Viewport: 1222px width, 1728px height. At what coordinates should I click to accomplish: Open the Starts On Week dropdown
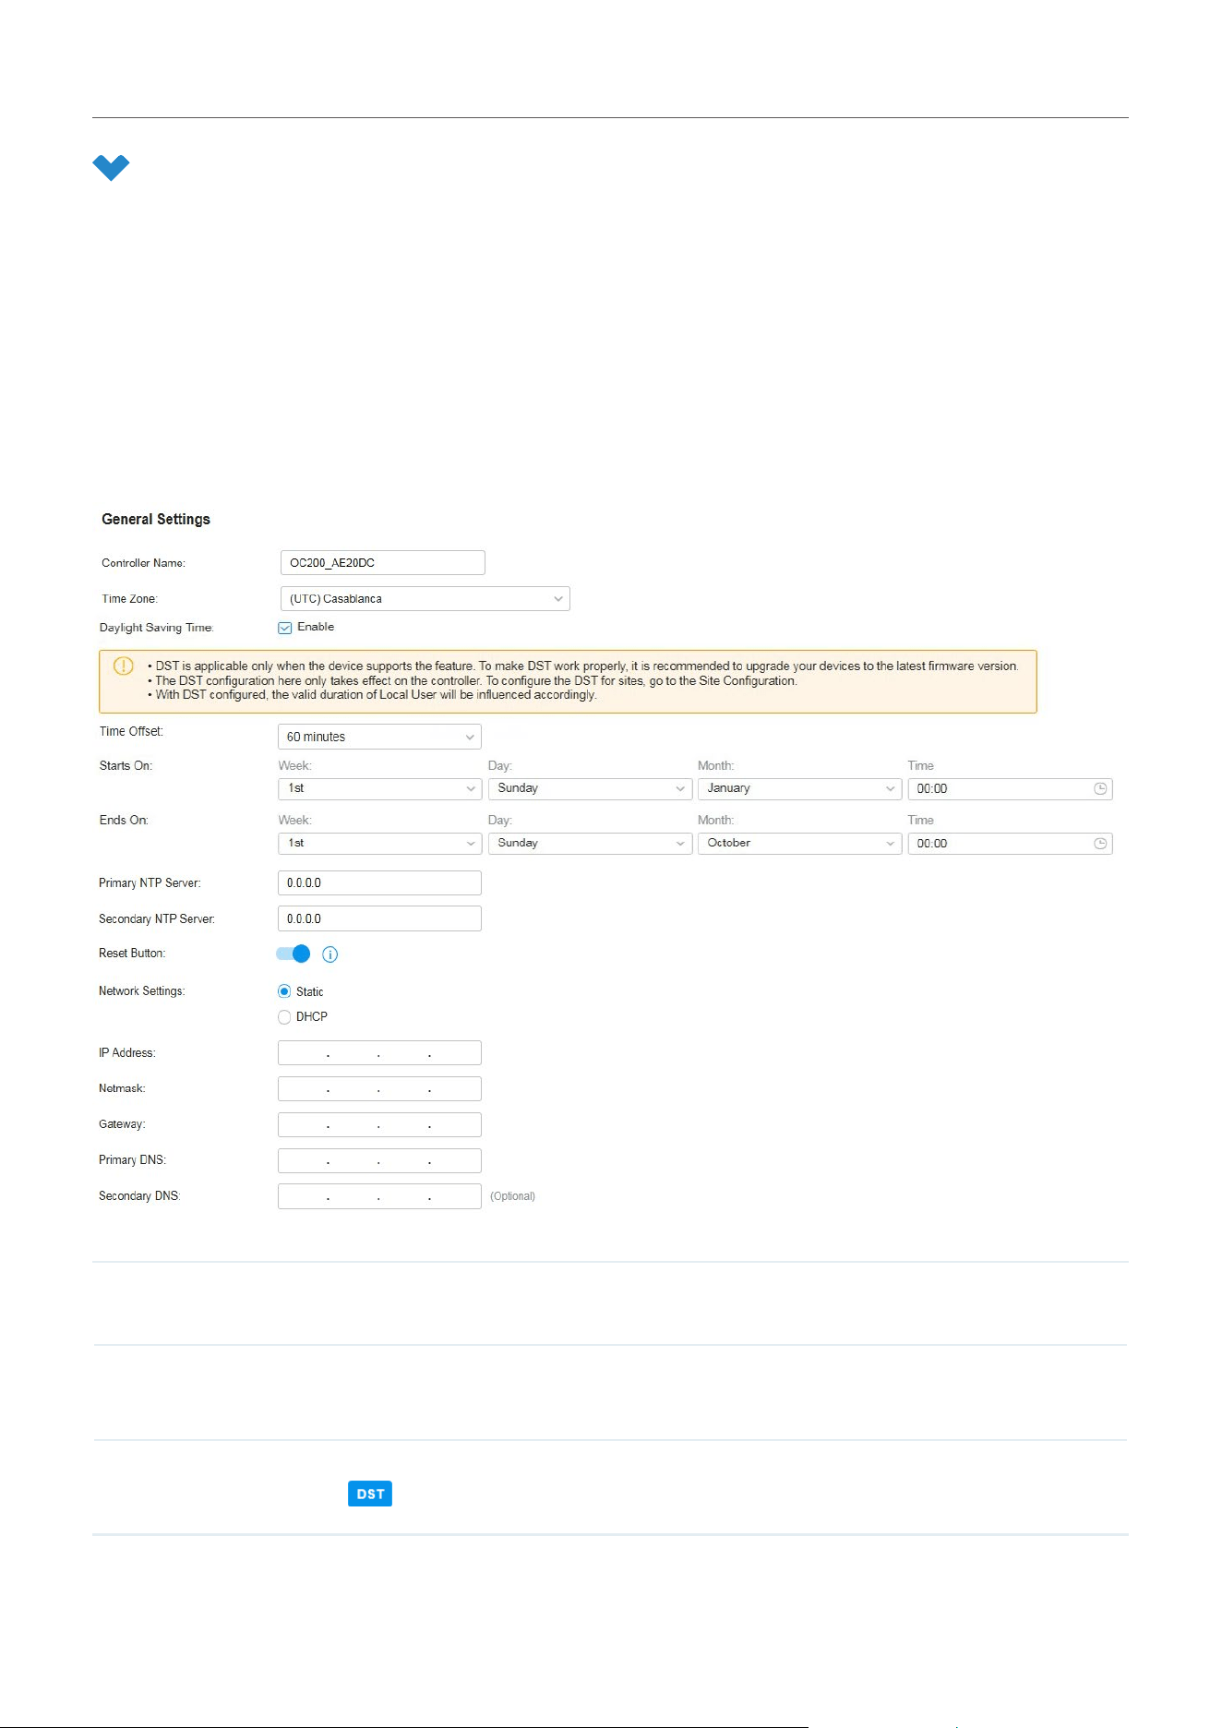(x=379, y=788)
